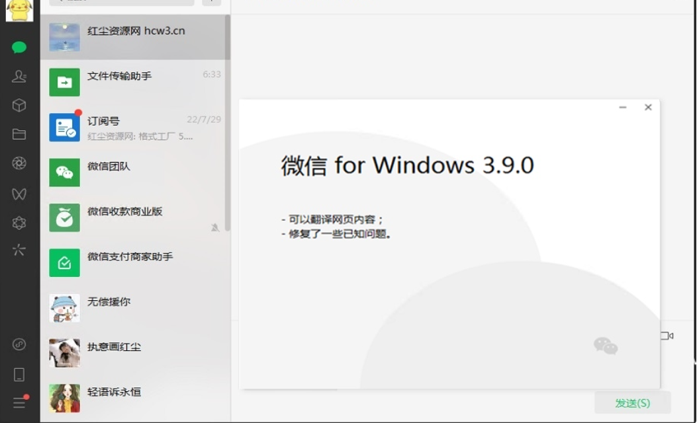
Task: Start a video call with camera icon
Action: tap(667, 336)
